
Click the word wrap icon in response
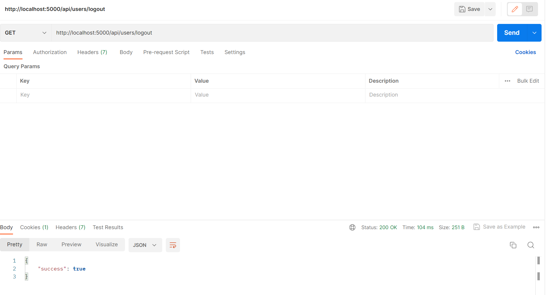pos(173,245)
